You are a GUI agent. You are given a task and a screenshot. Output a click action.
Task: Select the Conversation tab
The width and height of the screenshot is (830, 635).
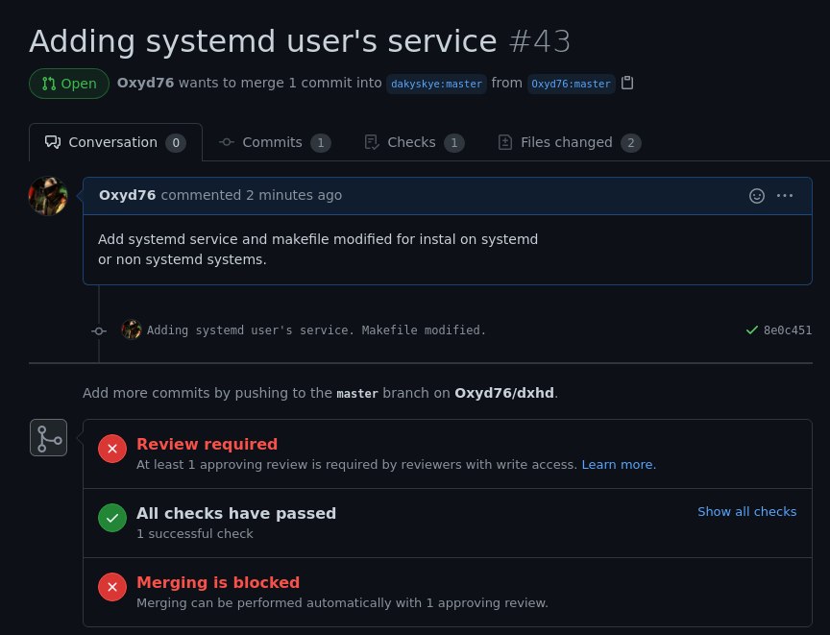115,142
